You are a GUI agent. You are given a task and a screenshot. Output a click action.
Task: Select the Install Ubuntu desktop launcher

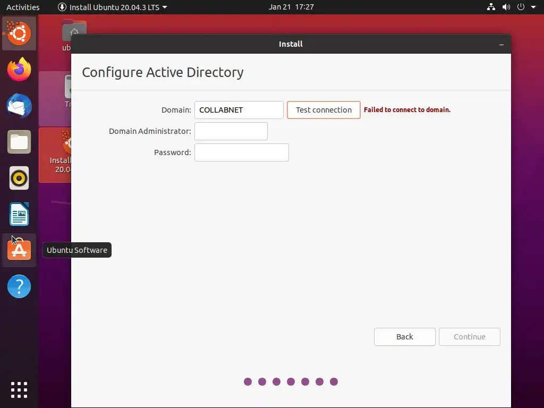(x=55, y=155)
